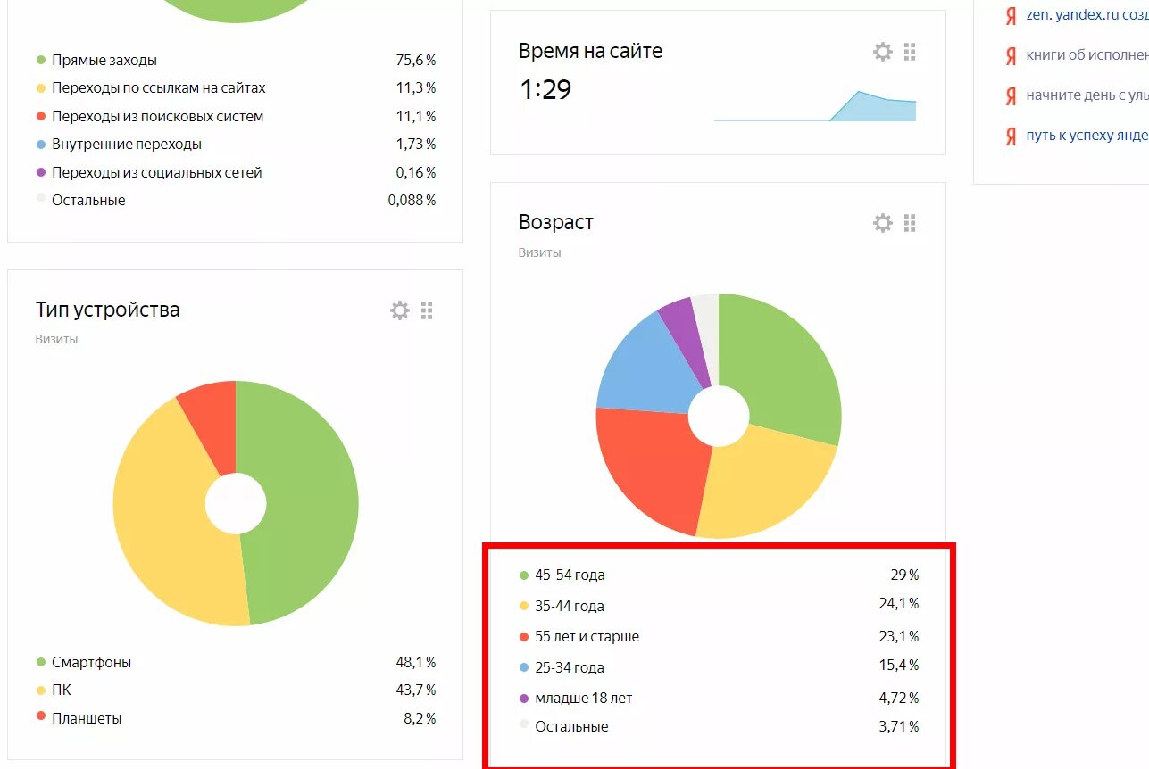Select 35-44 года legend entry

[570, 606]
